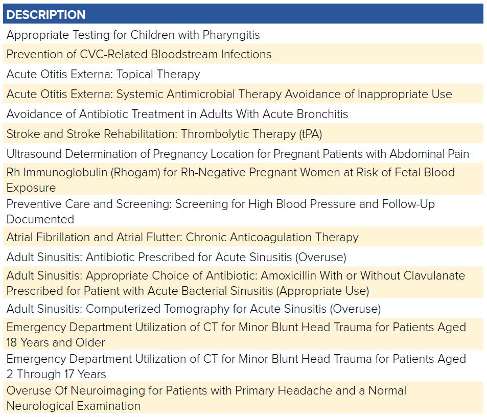Screen dimensions: 487x417
Task: Select Amoxicillin With or Without Clavulanate row
Action: [243, 283]
